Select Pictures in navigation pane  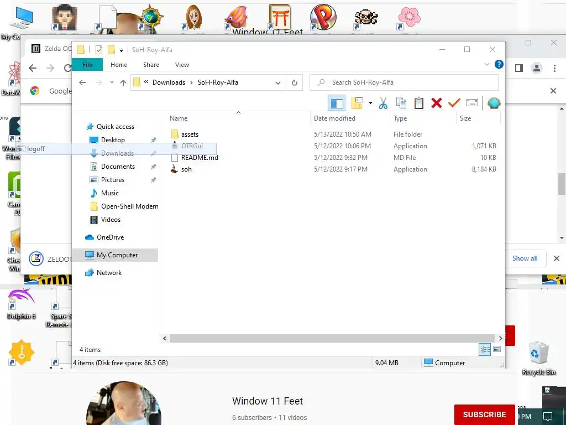(x=112, y=180)
